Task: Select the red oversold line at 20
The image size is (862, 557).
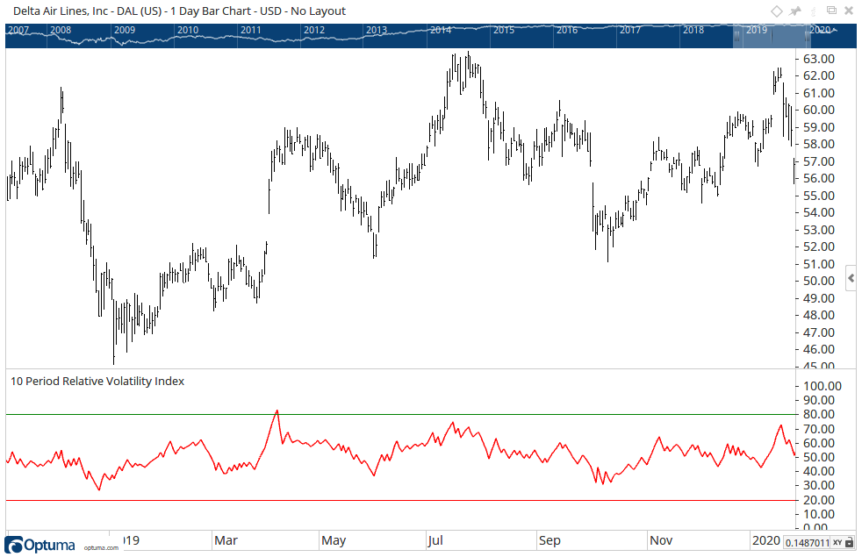Action: click(x=400, y=500)
